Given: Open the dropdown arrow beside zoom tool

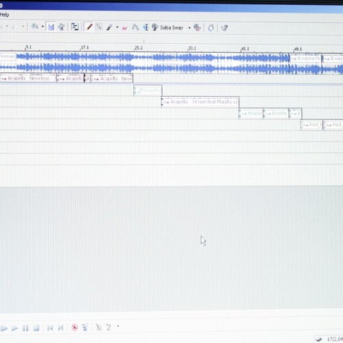Looking at the screenshot, I should click(x=43, y=27).
